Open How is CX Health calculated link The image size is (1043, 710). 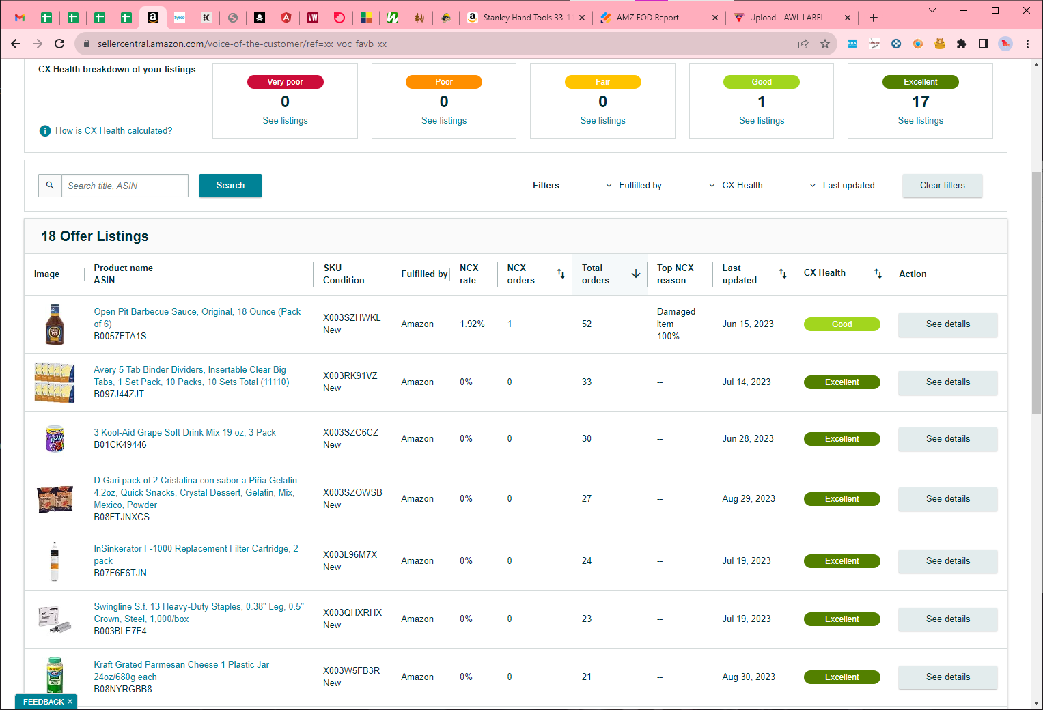113,130
